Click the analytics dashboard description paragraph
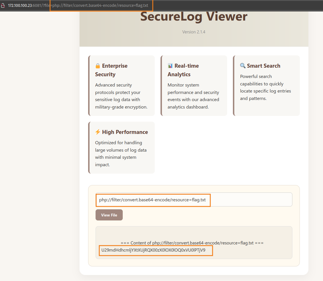The image size is (323, 281). [x=193, y=96]
